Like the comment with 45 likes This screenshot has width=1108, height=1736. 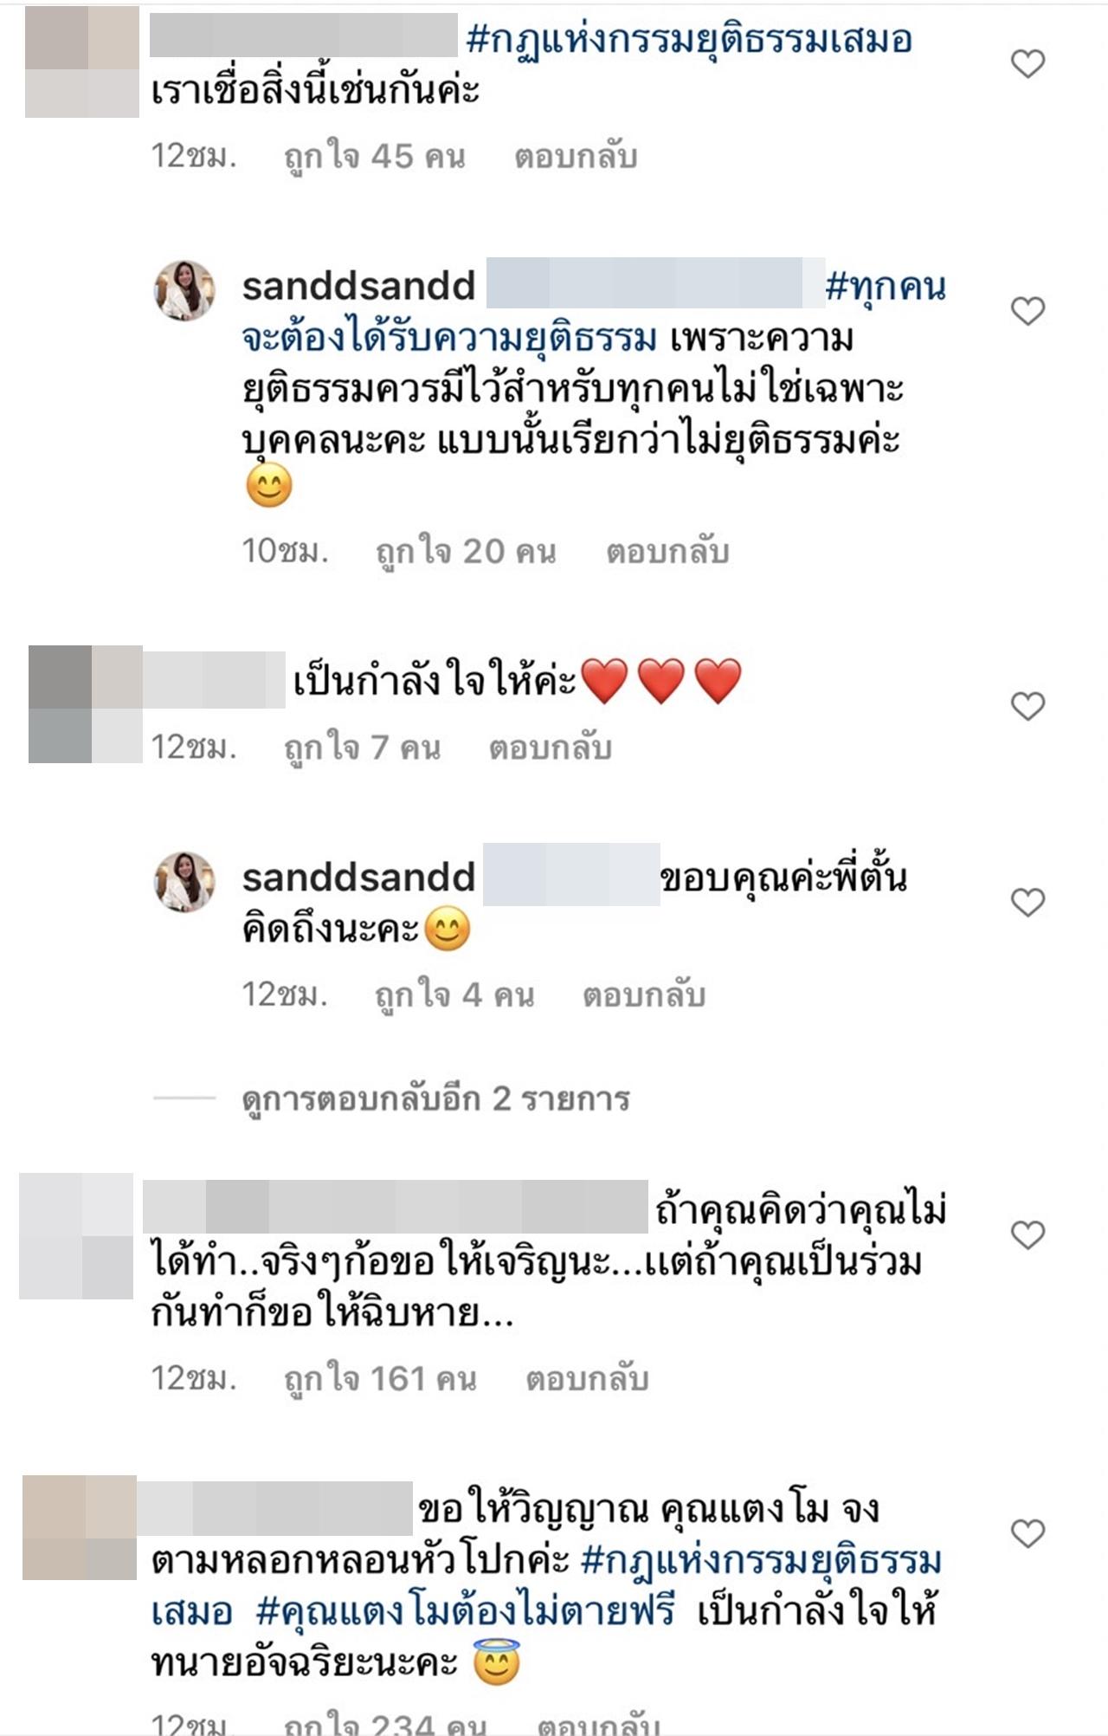(x=1028, y=64)
